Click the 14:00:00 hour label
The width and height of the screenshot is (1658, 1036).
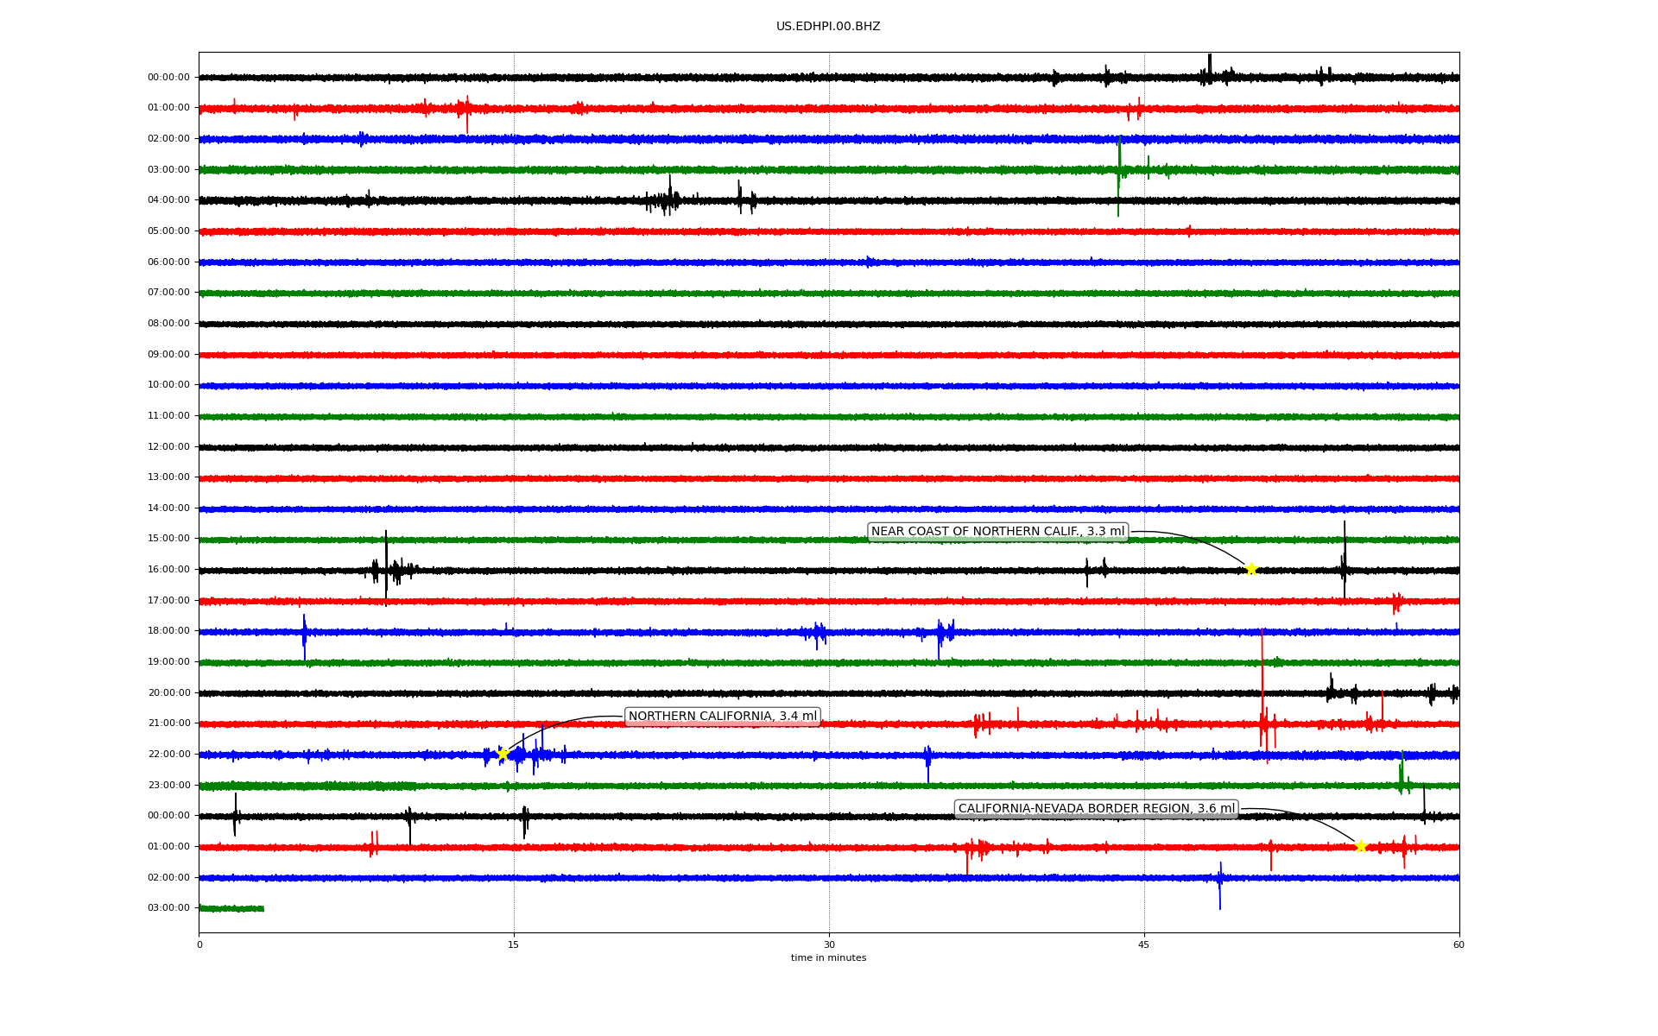(168, 509)
